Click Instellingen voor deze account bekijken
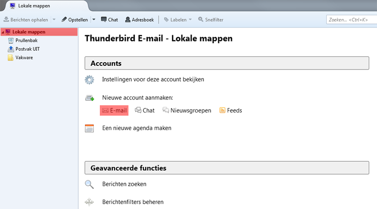Image resolution: width=377 pixels, height=209 pixels. pyautogui.click(x=153, y=79)
